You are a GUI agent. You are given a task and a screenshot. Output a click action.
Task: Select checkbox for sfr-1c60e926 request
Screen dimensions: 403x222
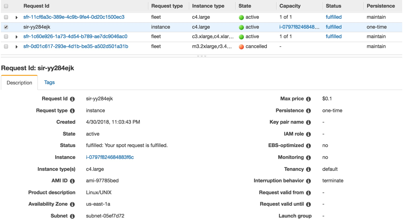[x=6, y=36]
